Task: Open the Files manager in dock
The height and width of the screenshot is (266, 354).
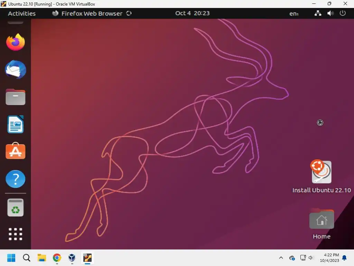Action: pyautogui.click(x=15, y=97)
